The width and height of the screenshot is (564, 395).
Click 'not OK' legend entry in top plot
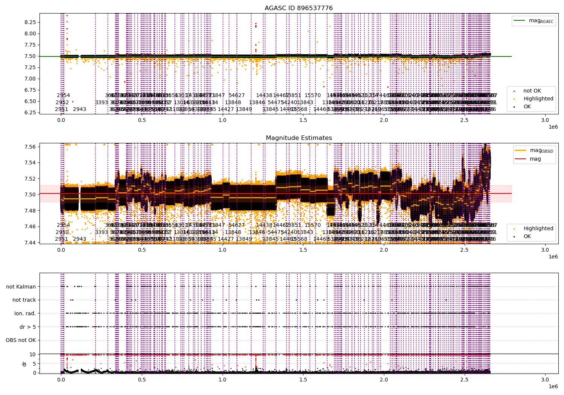[532, 91]
